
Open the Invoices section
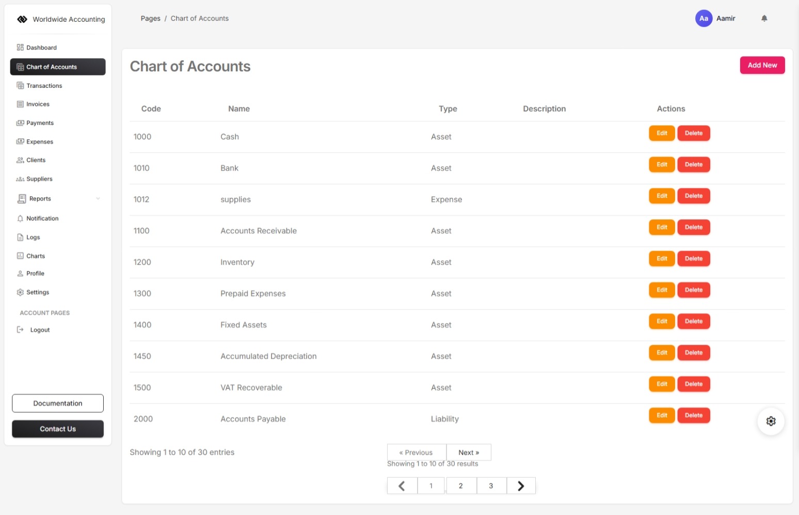click(x=37, y=104)
